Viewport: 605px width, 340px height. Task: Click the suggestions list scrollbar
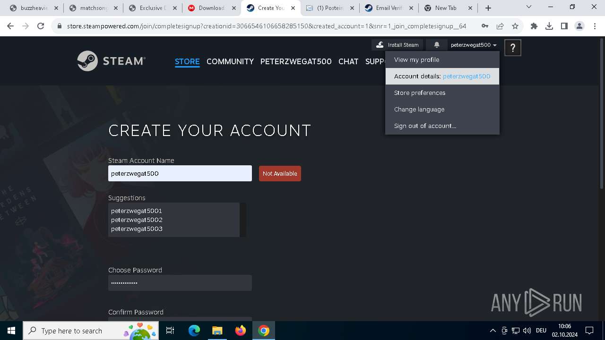[243, 220]
